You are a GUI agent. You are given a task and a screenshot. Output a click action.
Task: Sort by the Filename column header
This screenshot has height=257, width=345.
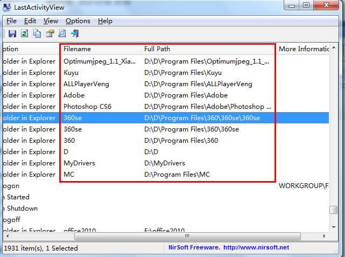100,49
